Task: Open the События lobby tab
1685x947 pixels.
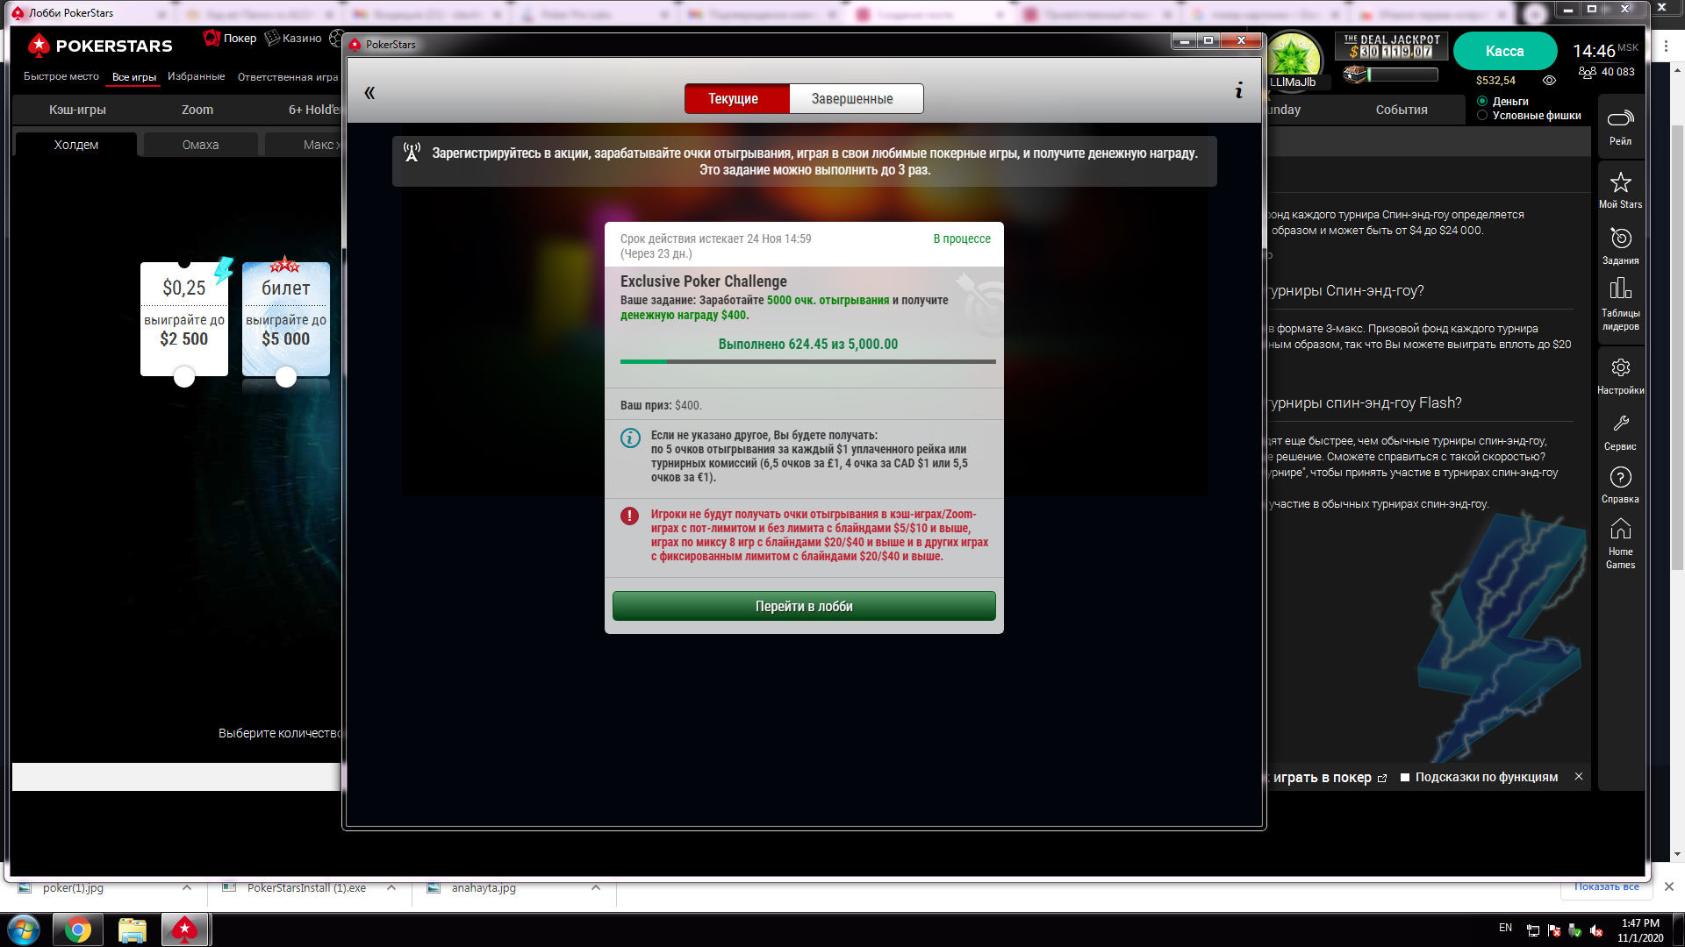Action: 1401,110
